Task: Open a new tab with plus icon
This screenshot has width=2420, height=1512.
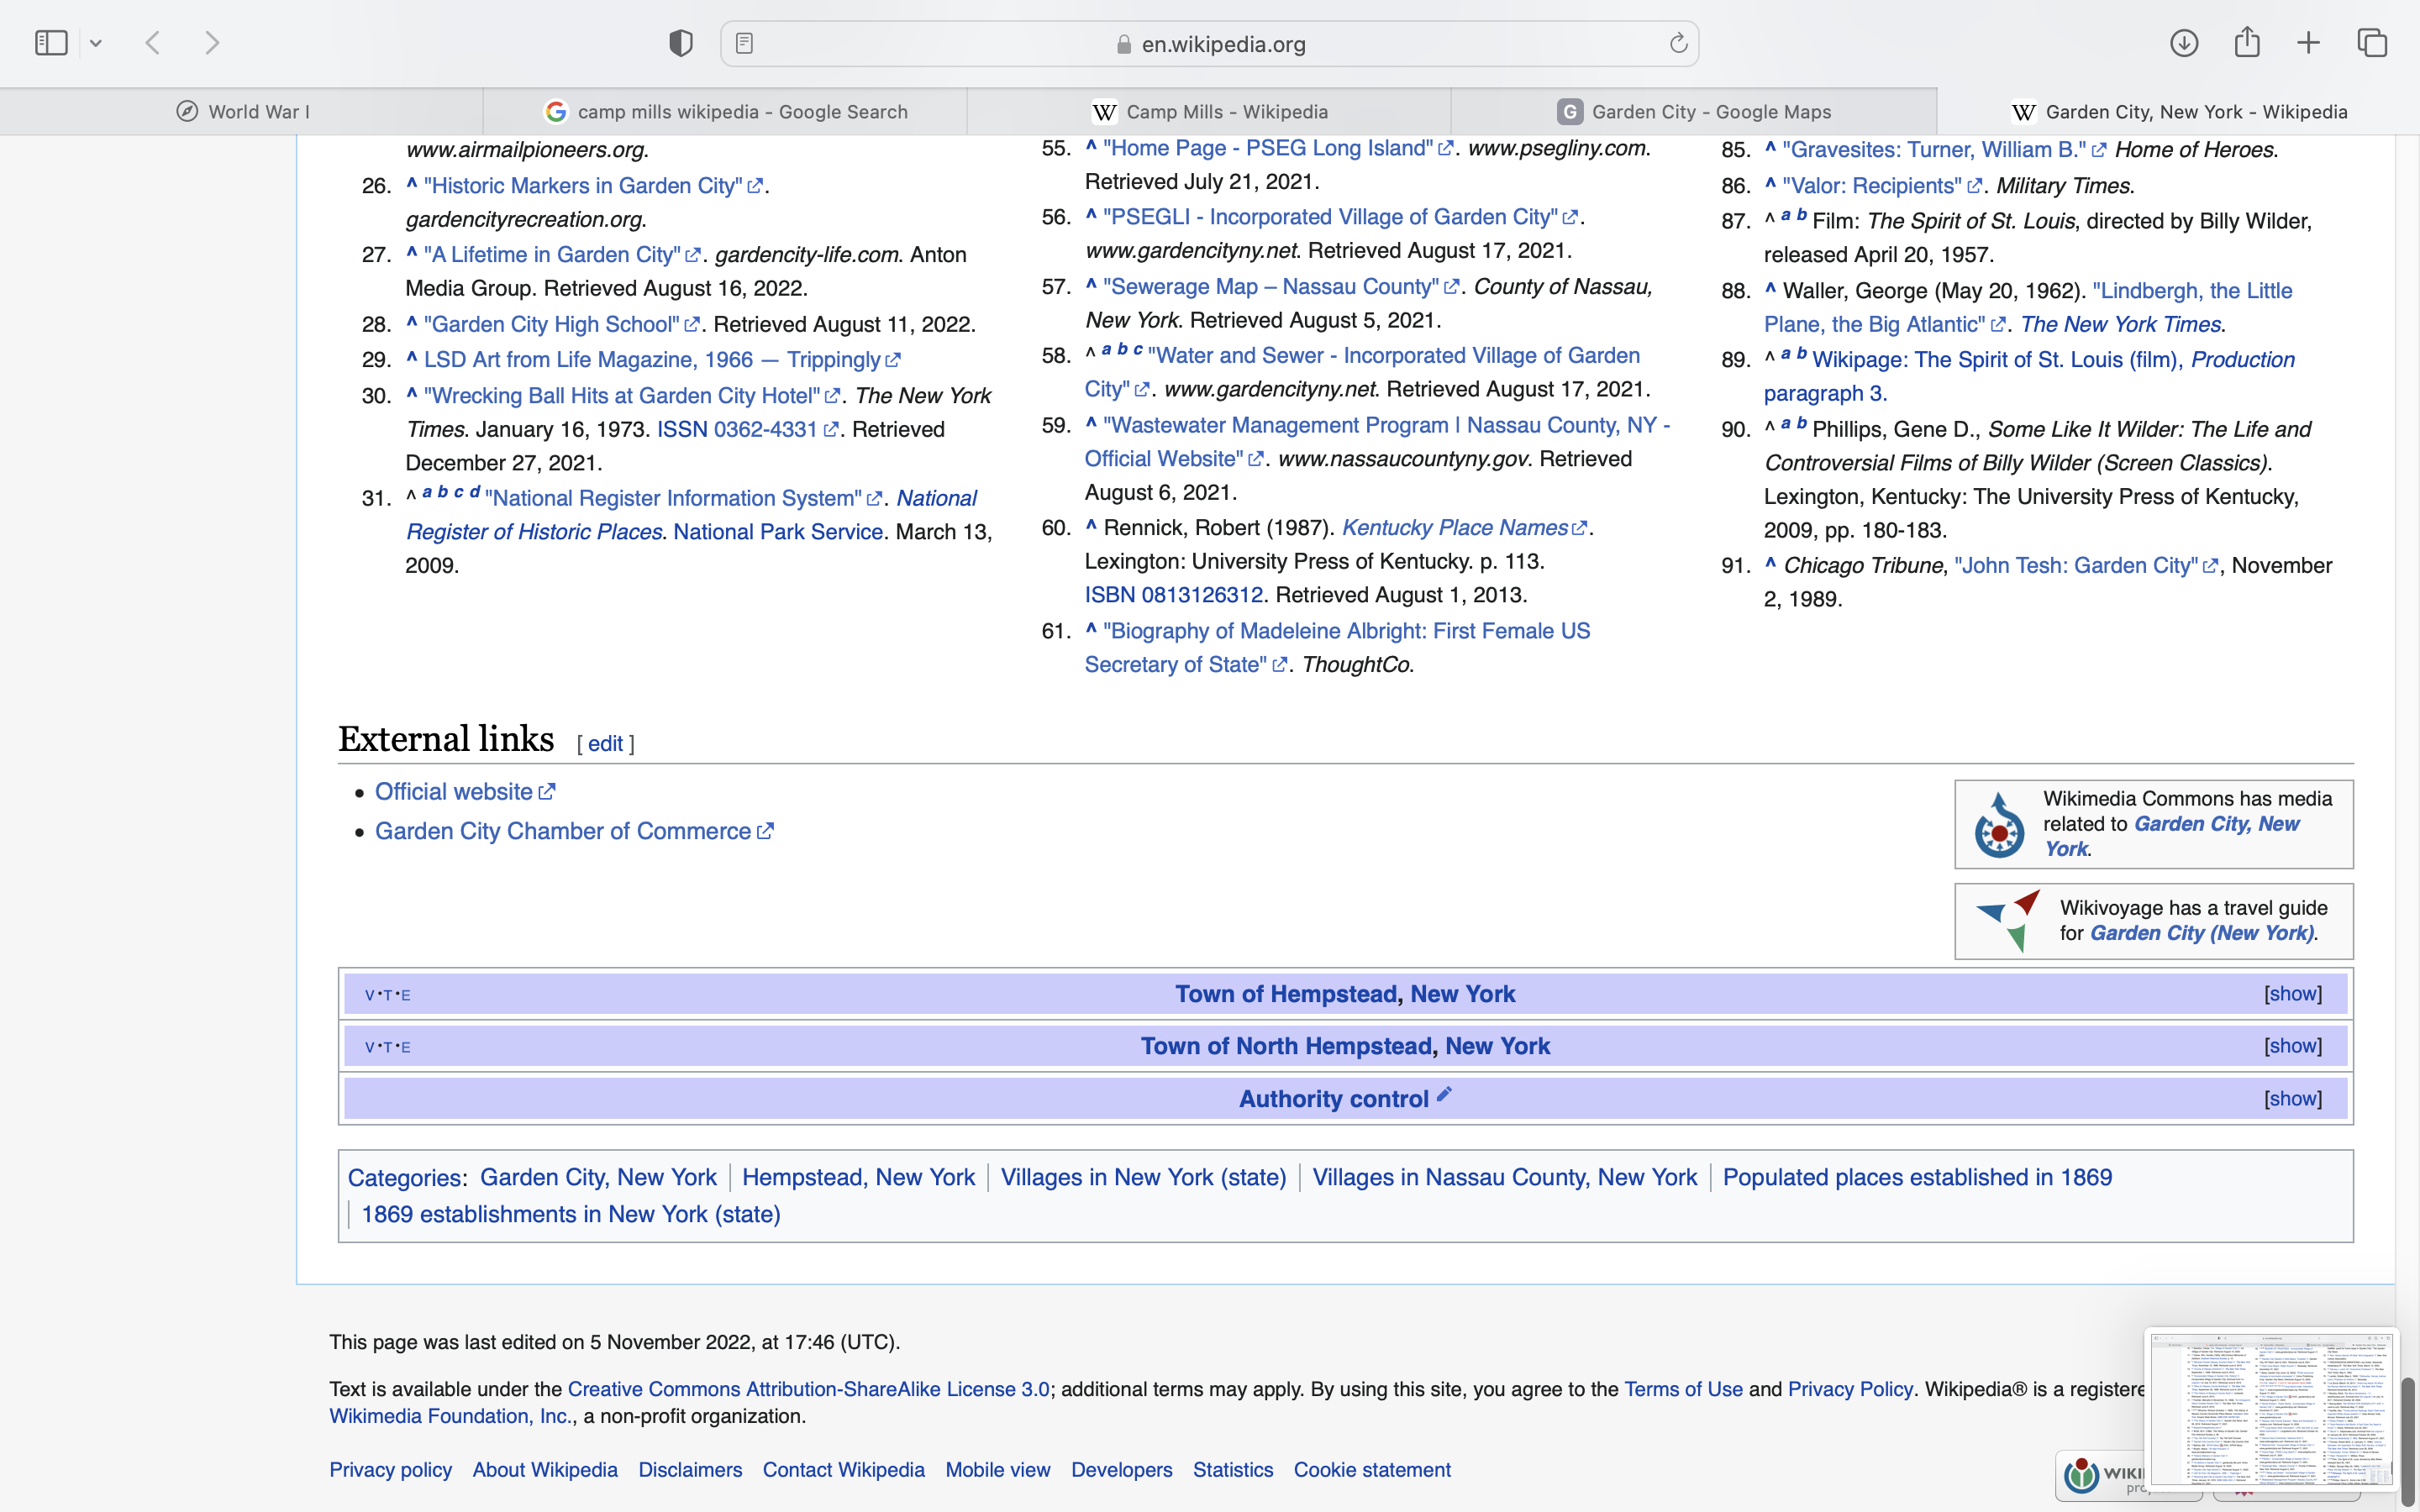Action: (2308, 43)
